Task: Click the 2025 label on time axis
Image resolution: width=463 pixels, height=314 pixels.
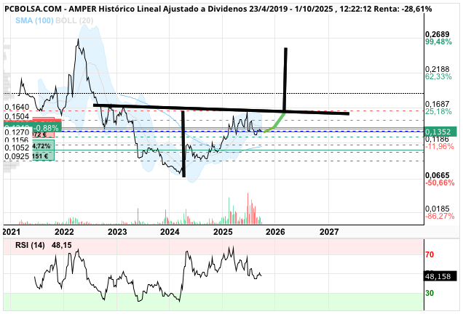Action: [223, 231]
